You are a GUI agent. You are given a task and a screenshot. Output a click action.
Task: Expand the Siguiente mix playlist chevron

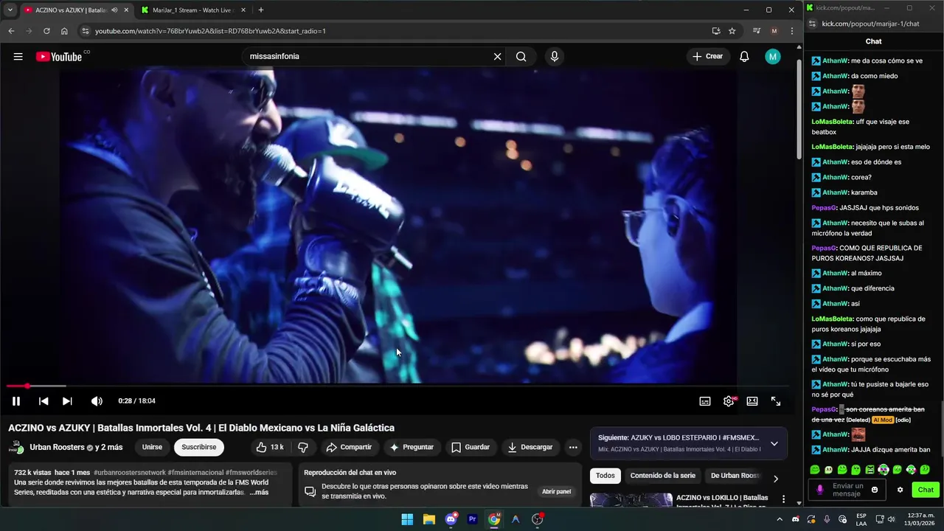click(x=774, y=443)
